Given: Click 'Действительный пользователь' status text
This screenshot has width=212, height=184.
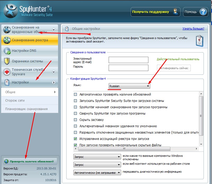Looking at the screenshot, I should click(x=178, y=59).
